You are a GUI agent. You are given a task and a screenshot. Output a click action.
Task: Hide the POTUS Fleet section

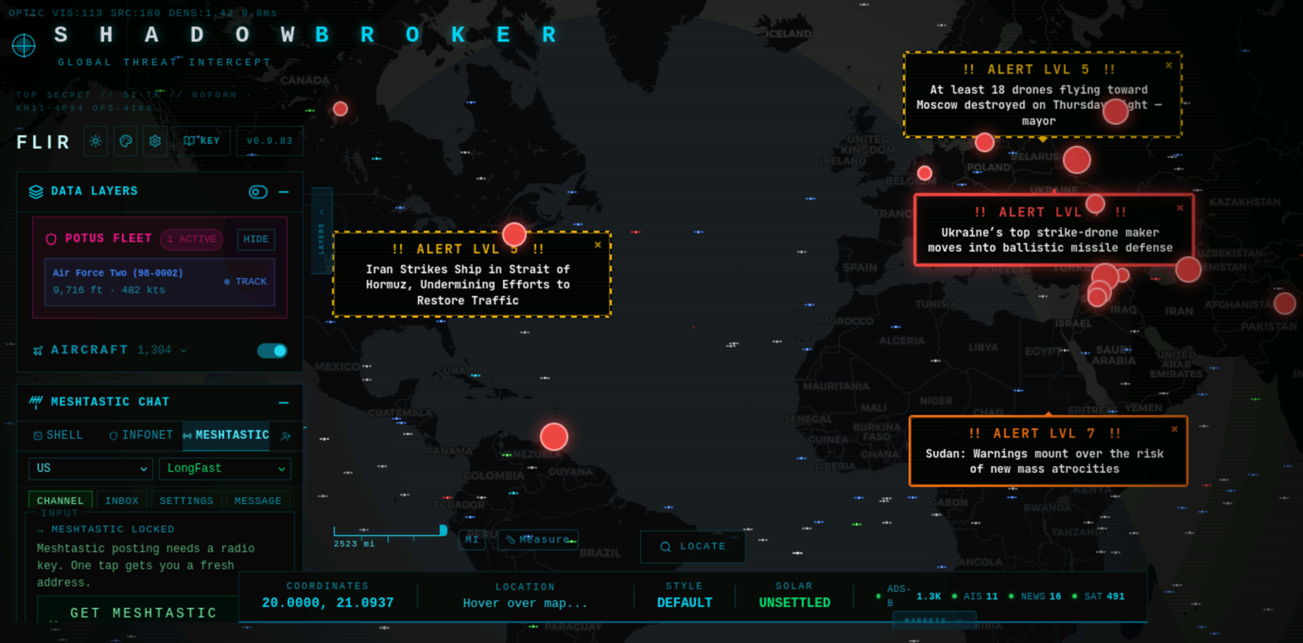[256, 239]
